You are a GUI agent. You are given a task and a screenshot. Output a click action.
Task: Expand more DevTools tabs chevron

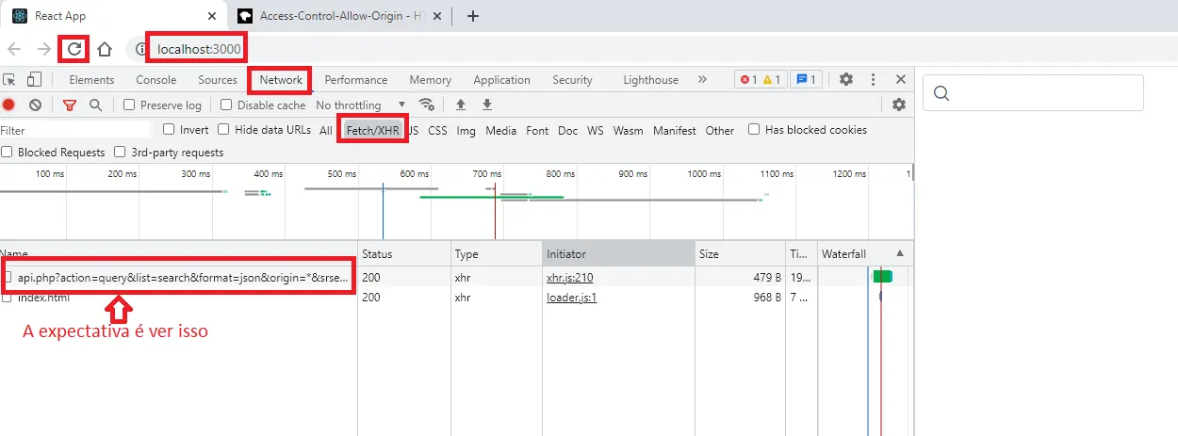coord(702,80)
